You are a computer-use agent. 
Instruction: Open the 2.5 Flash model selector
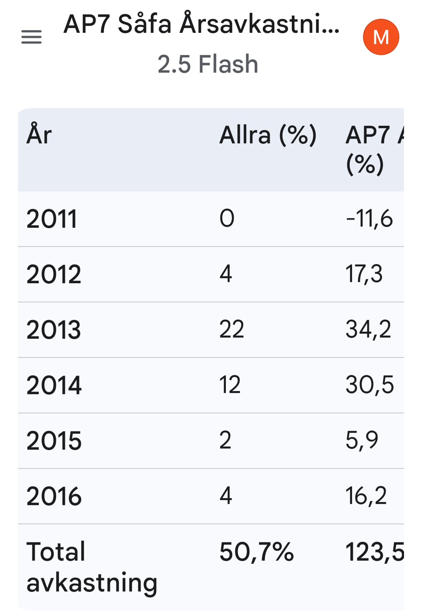pos(208,64)
